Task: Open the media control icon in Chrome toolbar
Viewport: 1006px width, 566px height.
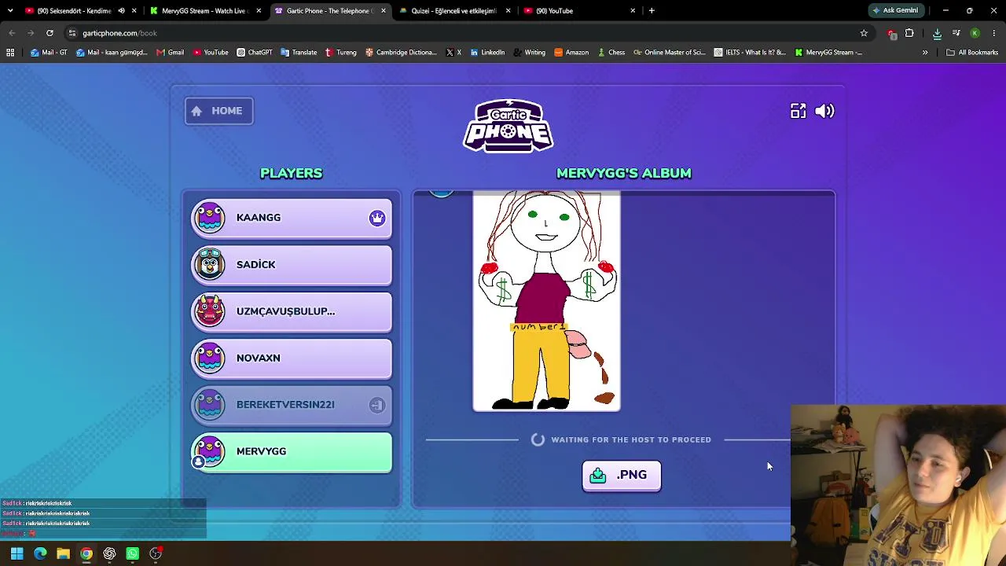Action: tap(956, 33)
